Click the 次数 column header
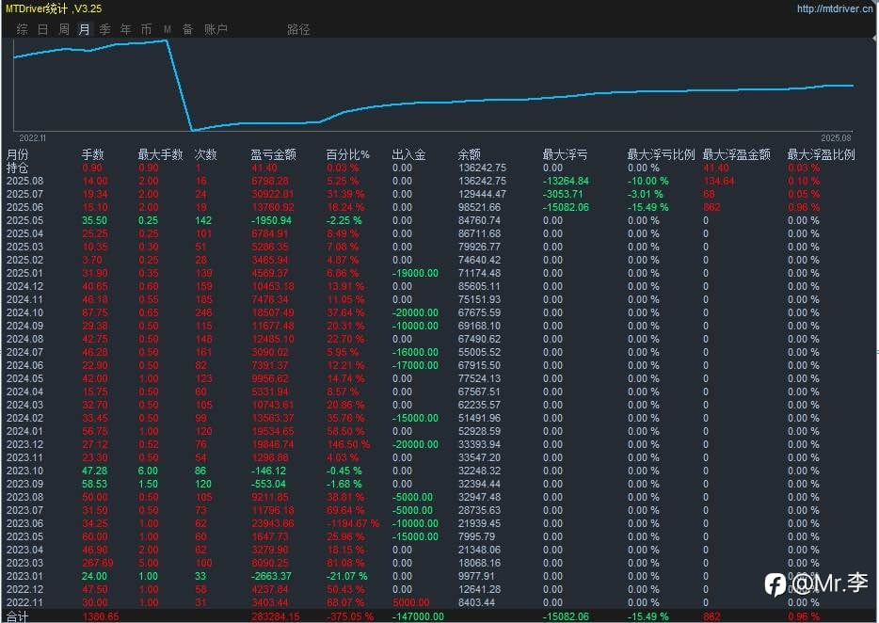 pos(206,154)
